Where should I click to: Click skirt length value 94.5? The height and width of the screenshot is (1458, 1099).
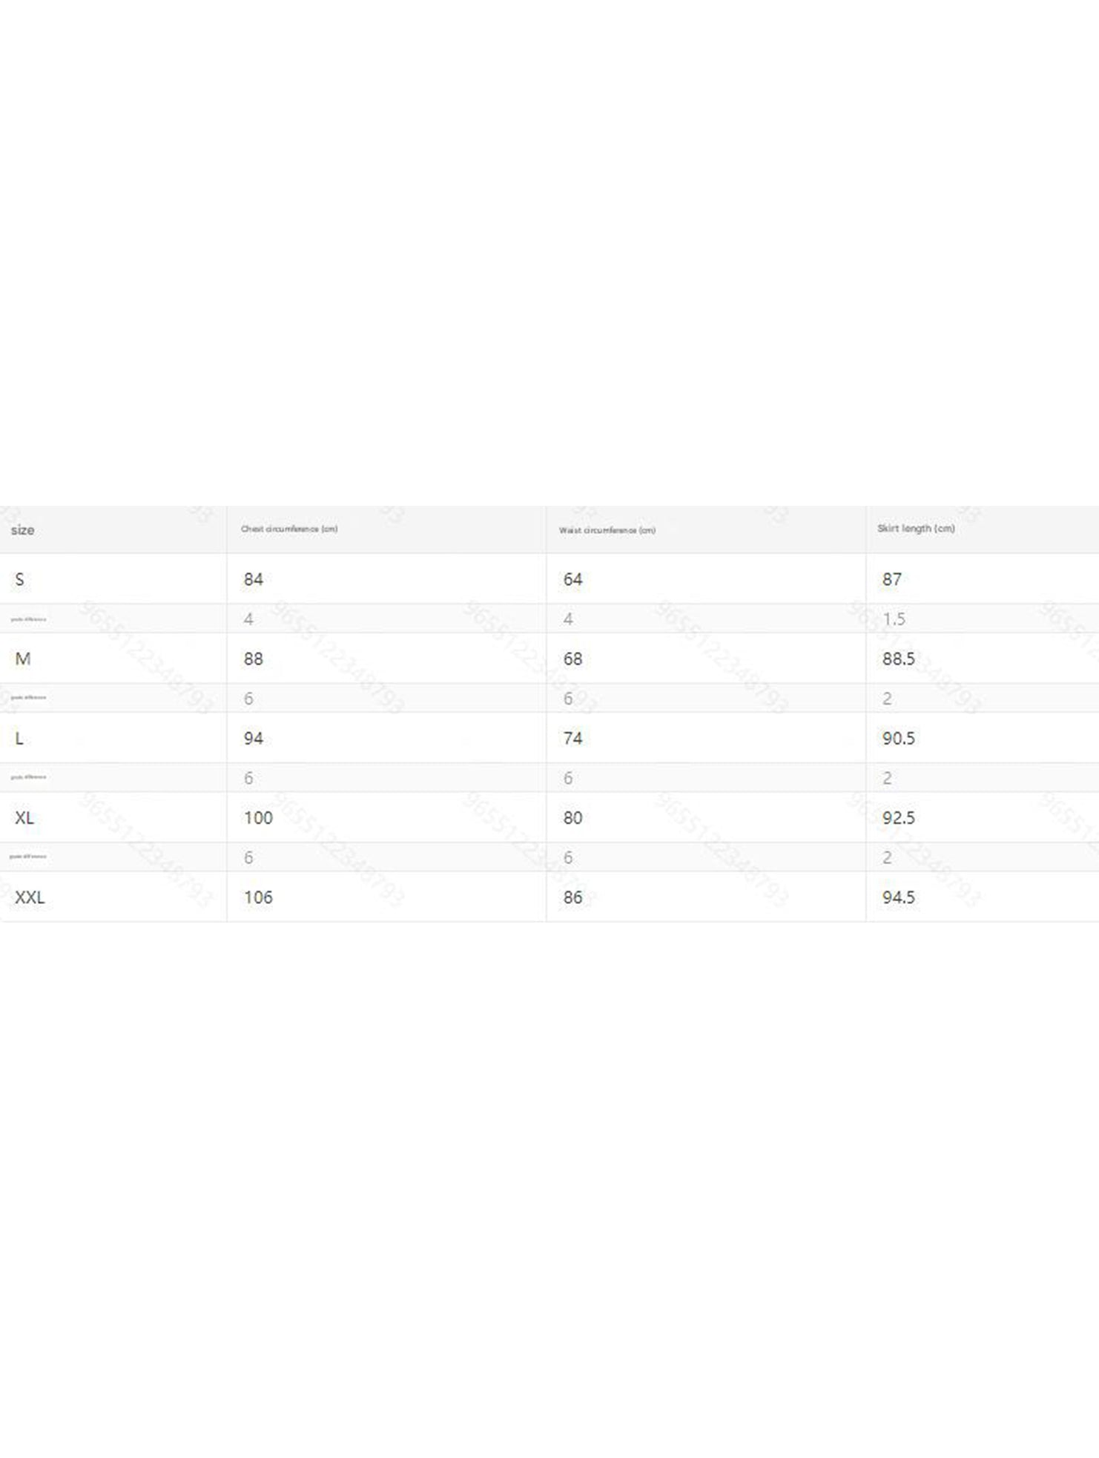[x=898, y=897]
